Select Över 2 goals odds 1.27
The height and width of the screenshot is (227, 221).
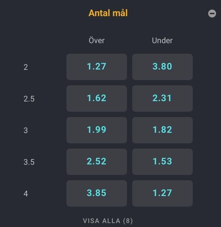click(97, 67)
